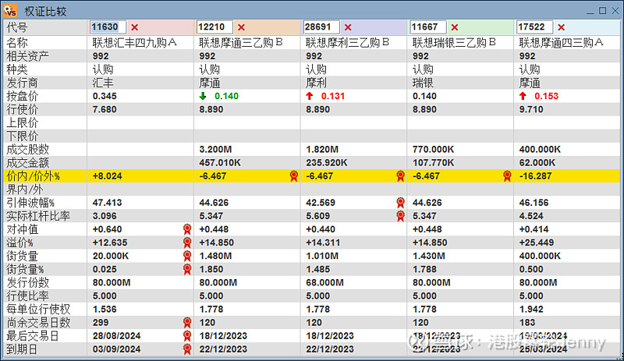624x361 pixels.
Task: Select the 成交金额 row label
Action: (27, 163)
